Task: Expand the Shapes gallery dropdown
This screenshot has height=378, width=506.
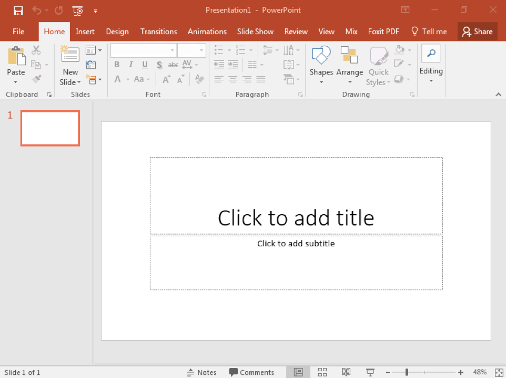Action: [x=321, y=82]
